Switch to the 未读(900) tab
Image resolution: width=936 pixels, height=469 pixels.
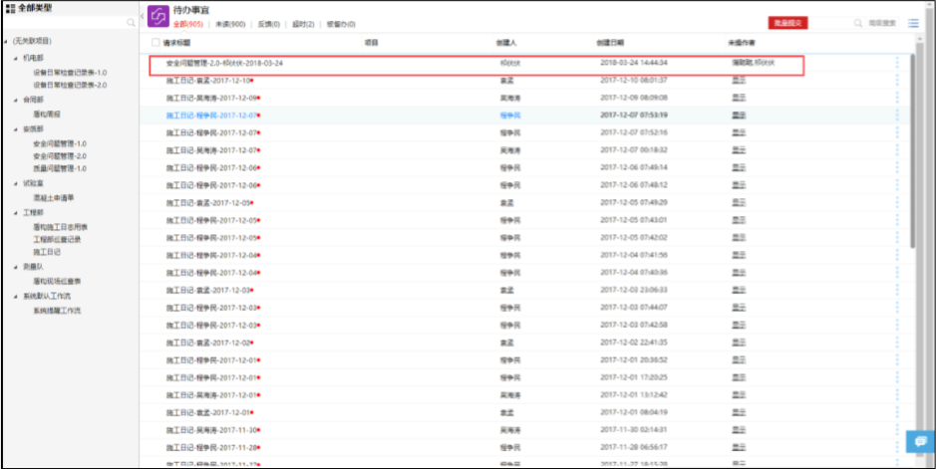point(230,25)
